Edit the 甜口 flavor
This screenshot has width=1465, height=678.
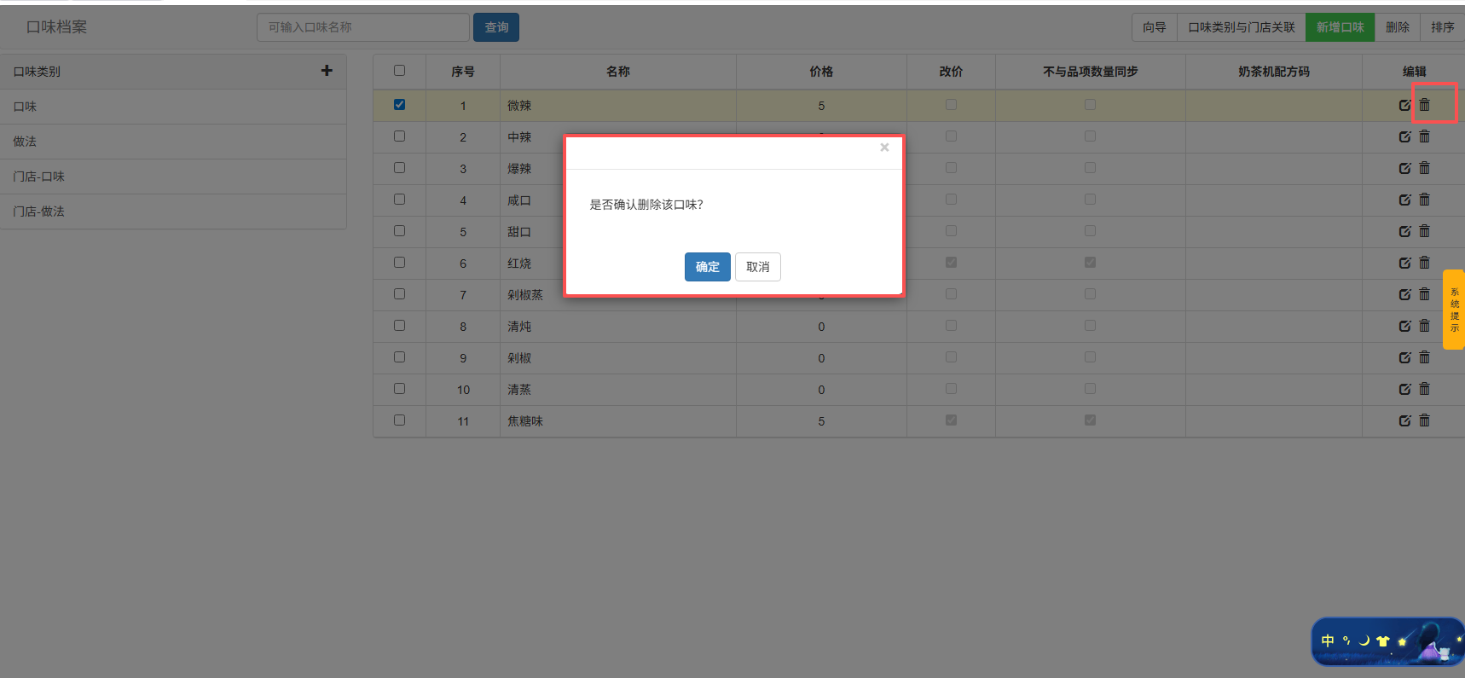(1404, 232)
